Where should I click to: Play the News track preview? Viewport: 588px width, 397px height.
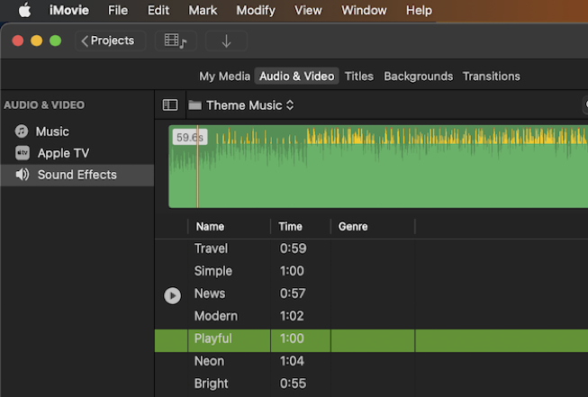pyautogui.click(x=173, y=295)
